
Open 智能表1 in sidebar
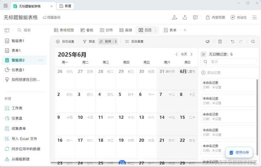pyautogui.click(x=24, y=41)
